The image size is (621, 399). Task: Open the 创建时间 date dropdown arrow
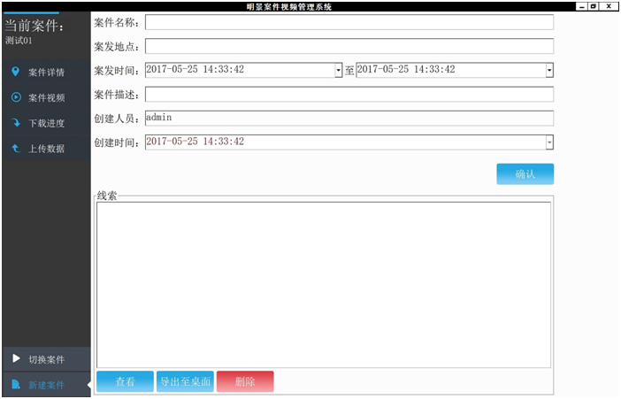coord(549,142)
